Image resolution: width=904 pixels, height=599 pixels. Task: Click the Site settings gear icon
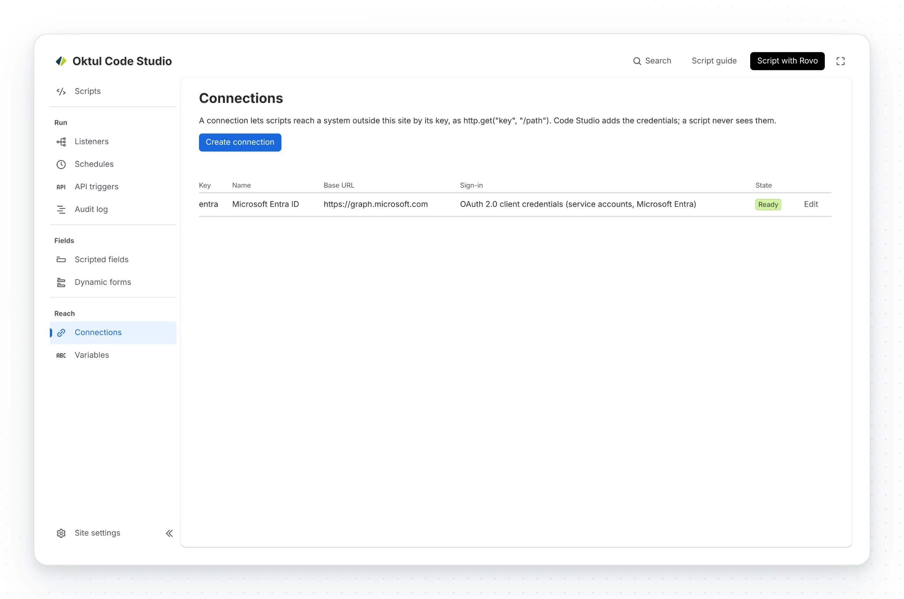[x=61, y=533]
